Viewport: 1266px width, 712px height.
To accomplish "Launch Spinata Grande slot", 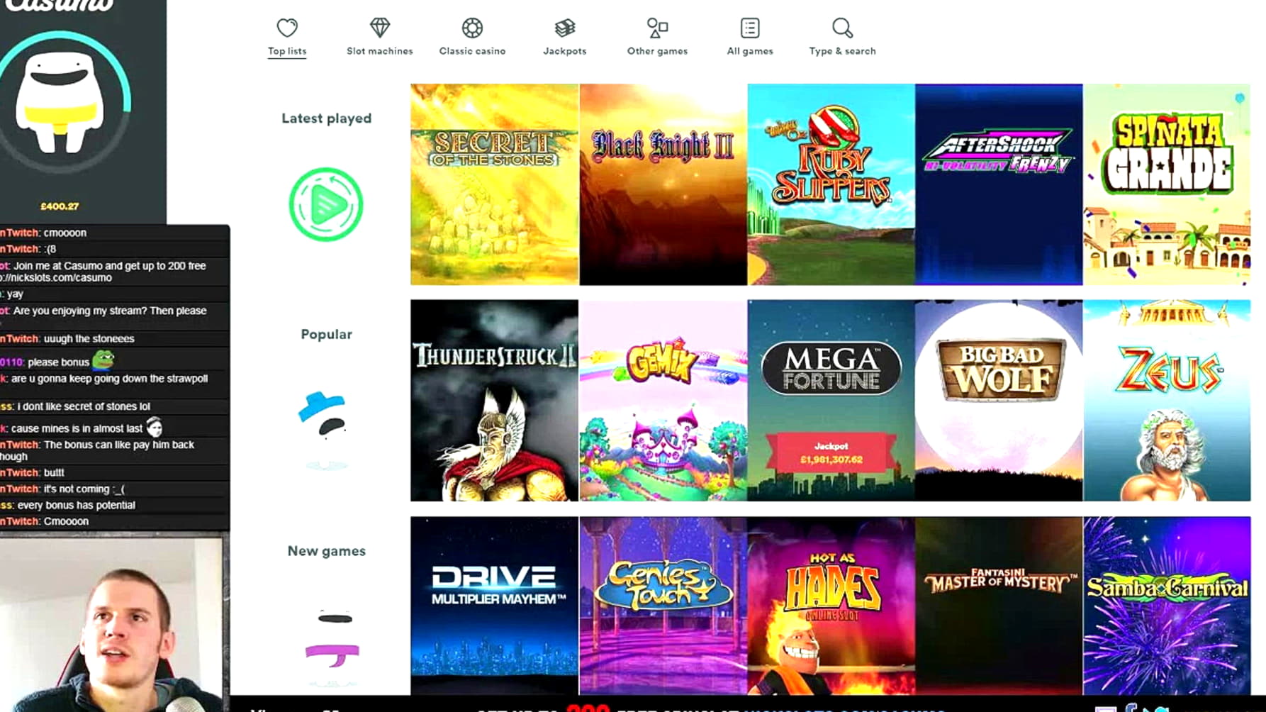I will point(1167,184).
